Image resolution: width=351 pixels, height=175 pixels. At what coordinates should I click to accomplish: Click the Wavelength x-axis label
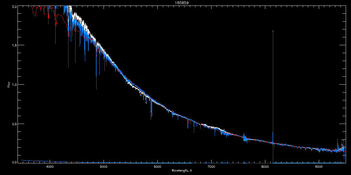tap(181, 170)
